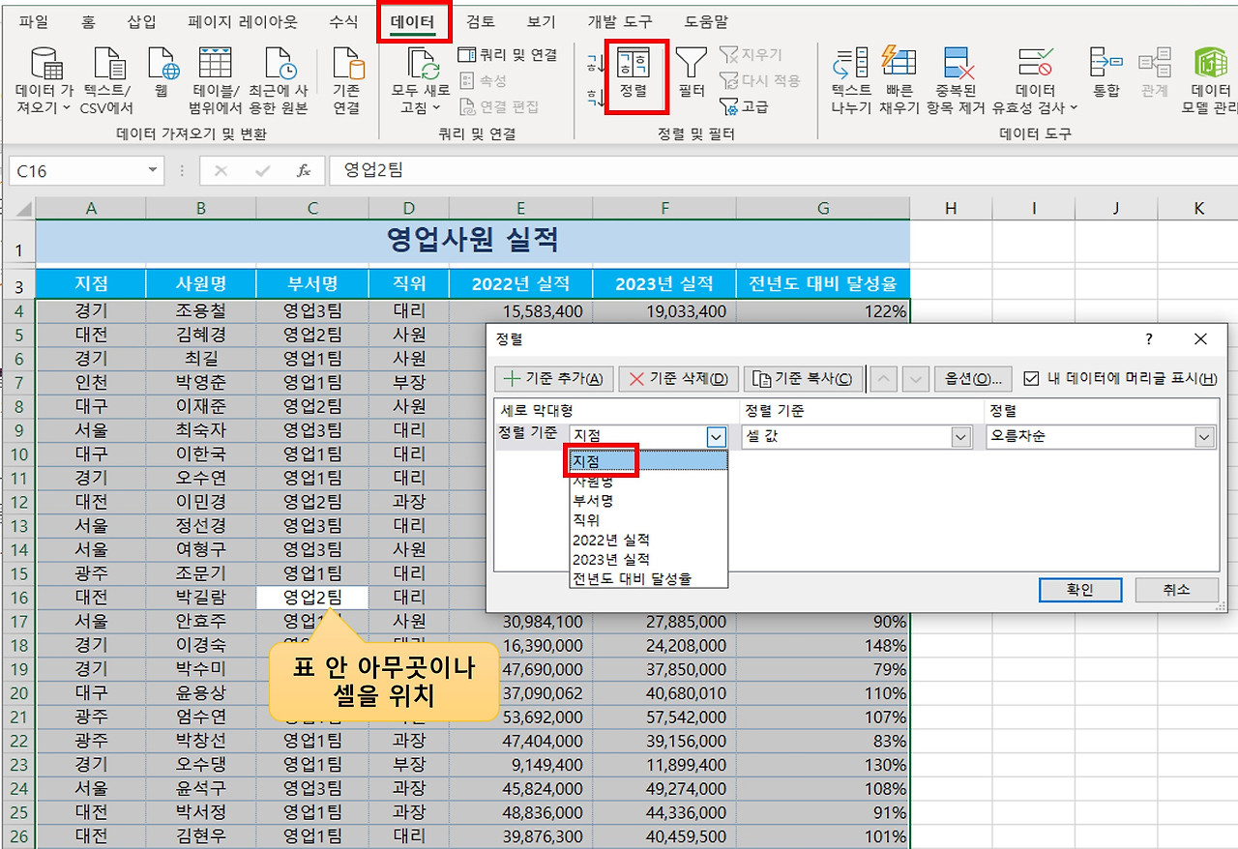Viewport: 1238px width, 849px height.
Task: Select 부서명 from the open field list
Action: 607,502
